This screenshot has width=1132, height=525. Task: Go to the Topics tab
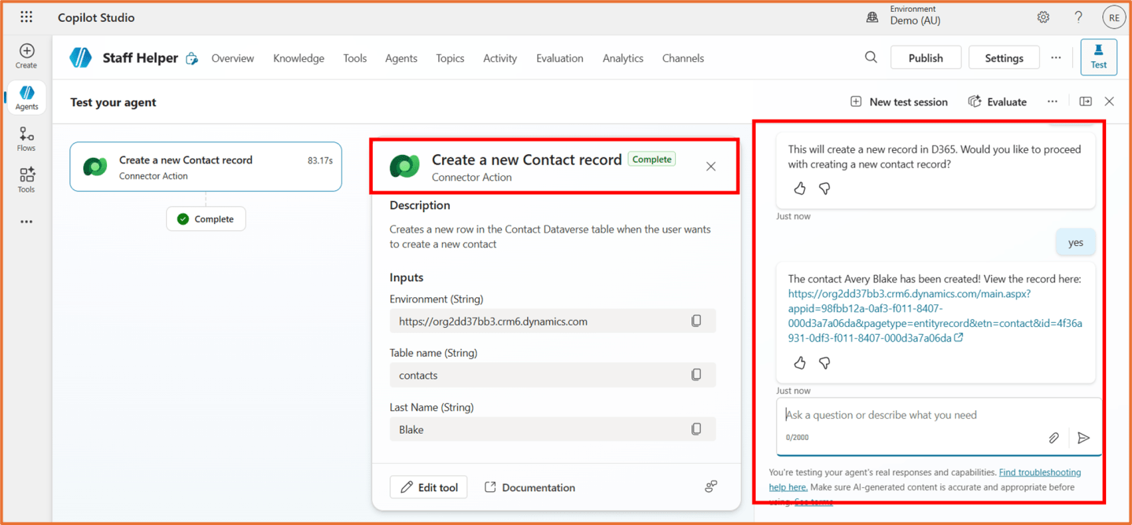450,58
